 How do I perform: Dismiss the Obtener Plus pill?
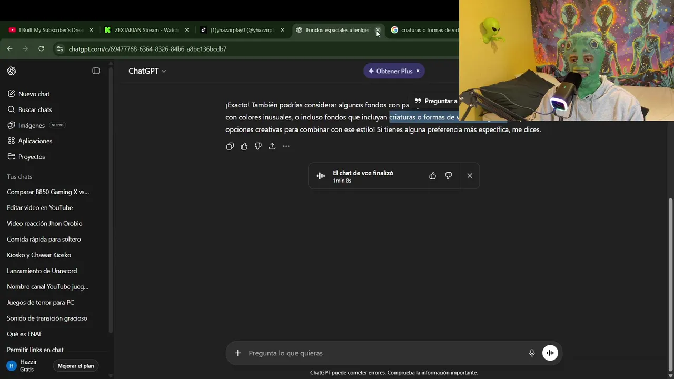coord(418,71)
